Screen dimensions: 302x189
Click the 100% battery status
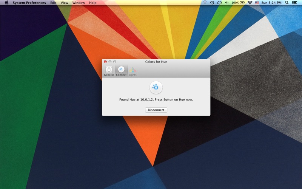point(238,3)
